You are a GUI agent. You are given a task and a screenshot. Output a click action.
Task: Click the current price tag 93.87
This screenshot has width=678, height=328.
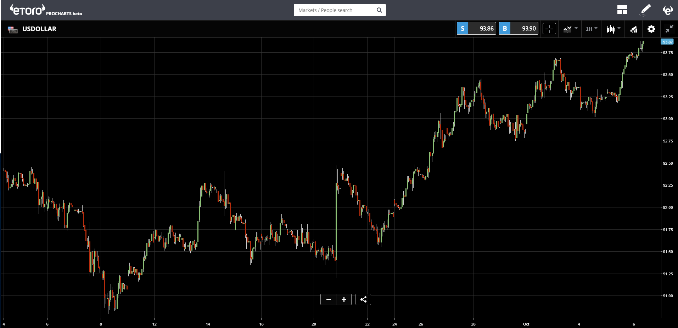tap(668, 42)
